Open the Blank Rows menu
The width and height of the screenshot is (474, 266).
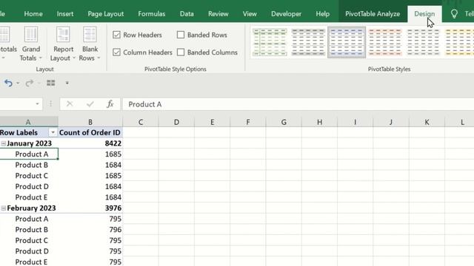click(90, 44)
